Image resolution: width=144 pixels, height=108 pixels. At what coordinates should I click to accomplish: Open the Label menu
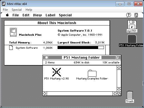pyautogui.click(x=50, y=15)
